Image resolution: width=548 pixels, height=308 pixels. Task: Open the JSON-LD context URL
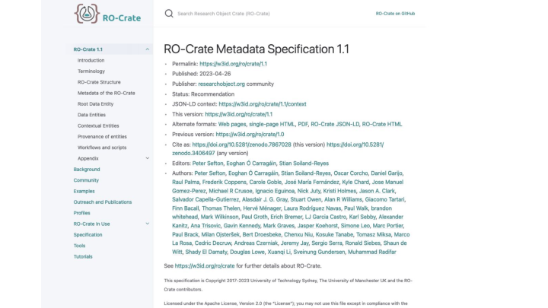263,104
